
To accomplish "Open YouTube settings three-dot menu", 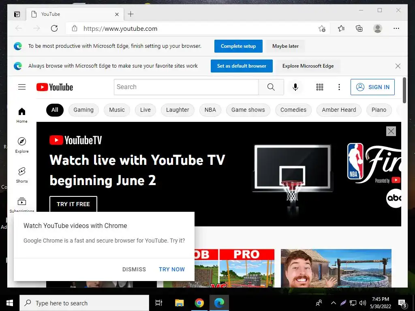I will (339, 87).
